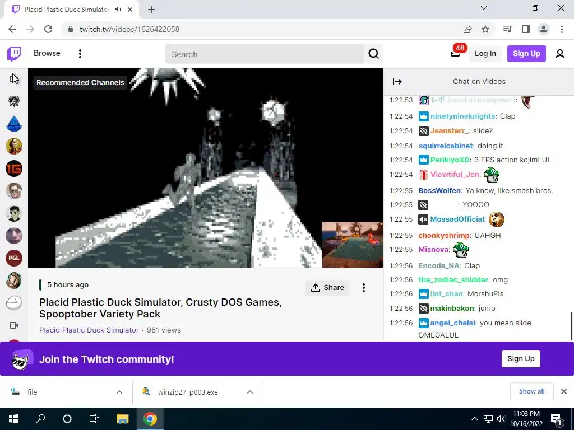Open the_zodiac_shidder chat username

(x=453, y=280)
